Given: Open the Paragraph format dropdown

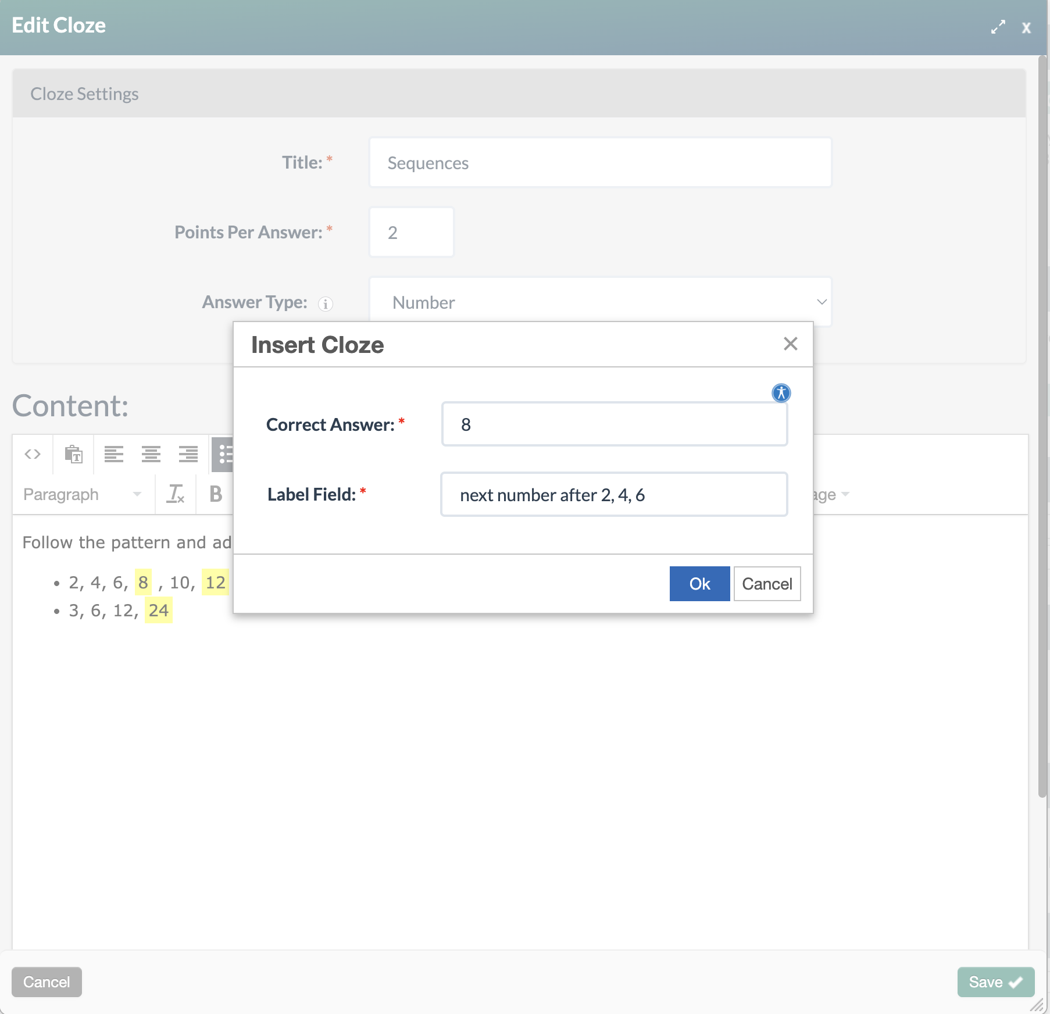Looking at the screenshot, I should coord(81,494).
